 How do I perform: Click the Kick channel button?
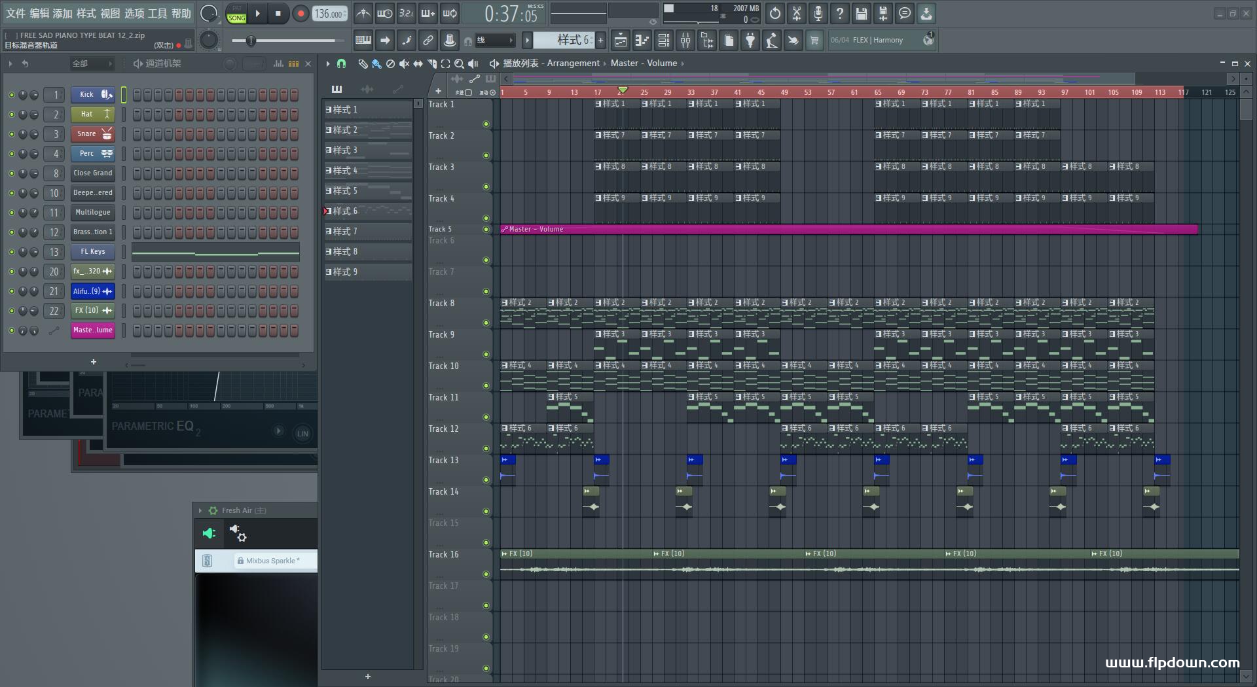93,95
